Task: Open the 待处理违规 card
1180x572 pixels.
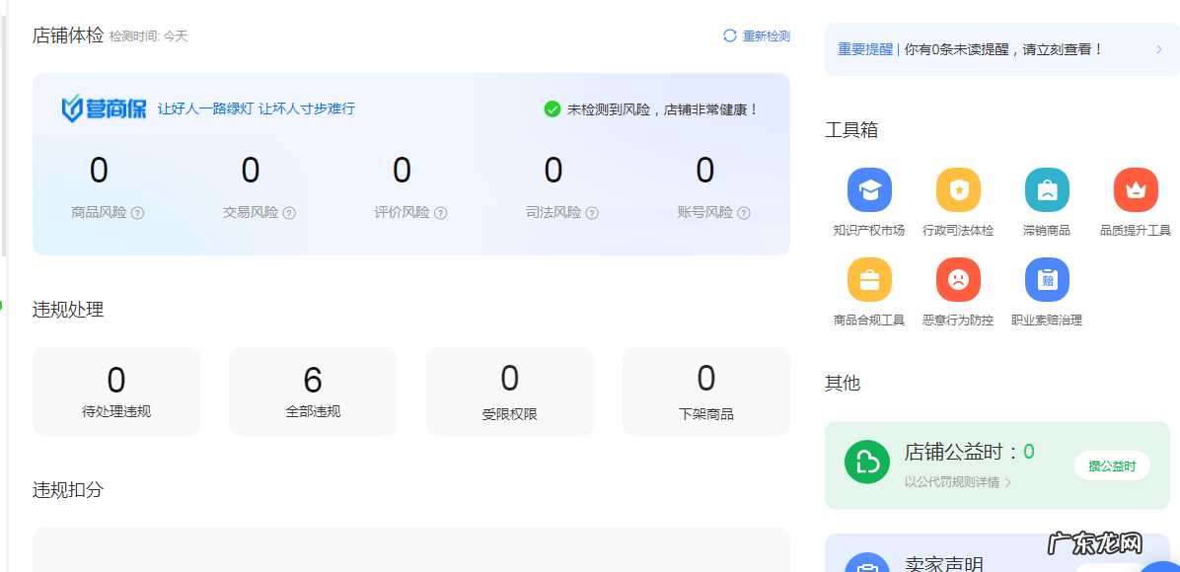Action: tap(116, 391)
